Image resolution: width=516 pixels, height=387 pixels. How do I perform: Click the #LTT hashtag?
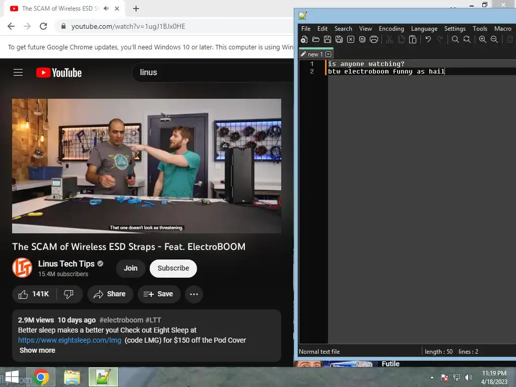[x=153, y=320]
